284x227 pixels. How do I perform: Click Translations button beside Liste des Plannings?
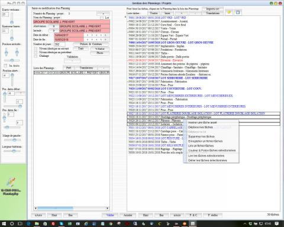86,68
